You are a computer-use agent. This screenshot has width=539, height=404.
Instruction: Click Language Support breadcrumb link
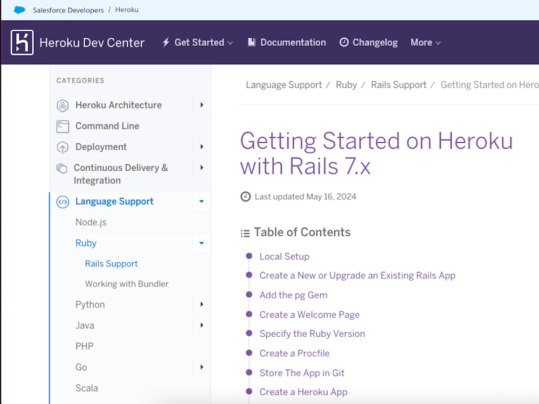pyautogui.click(x=284, y=85)
